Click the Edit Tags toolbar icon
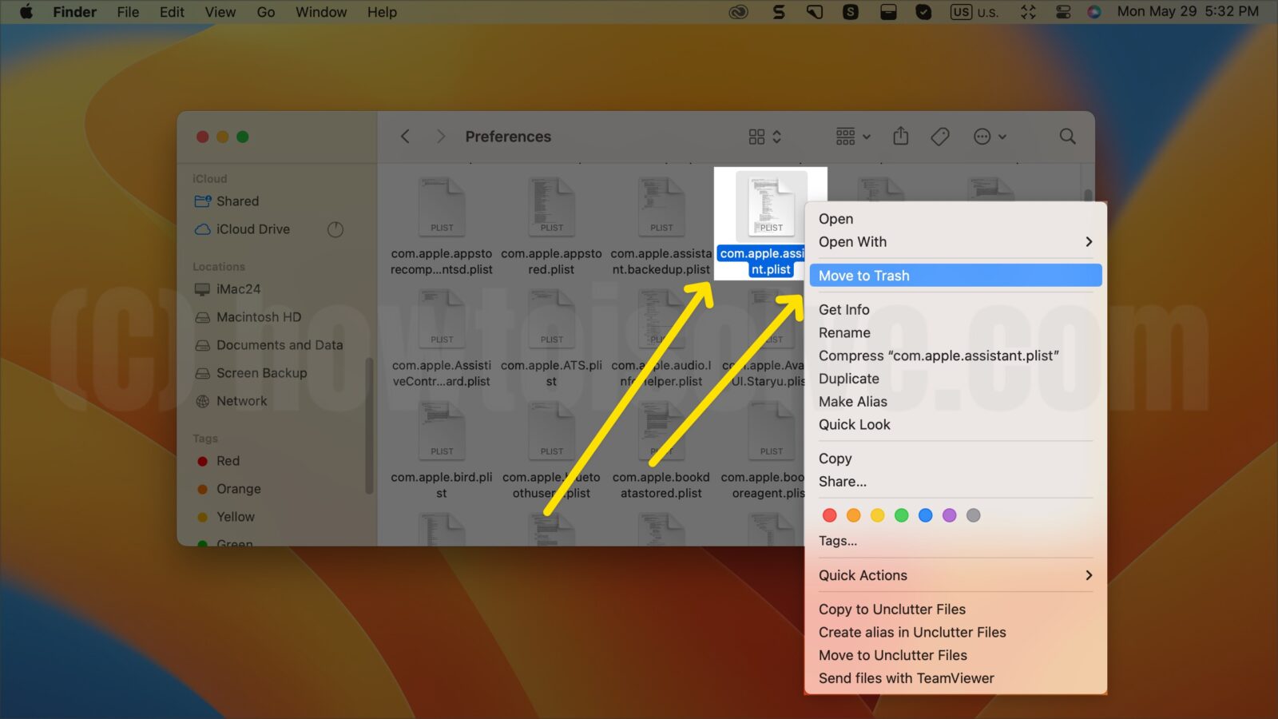 [x=940, y=137]
